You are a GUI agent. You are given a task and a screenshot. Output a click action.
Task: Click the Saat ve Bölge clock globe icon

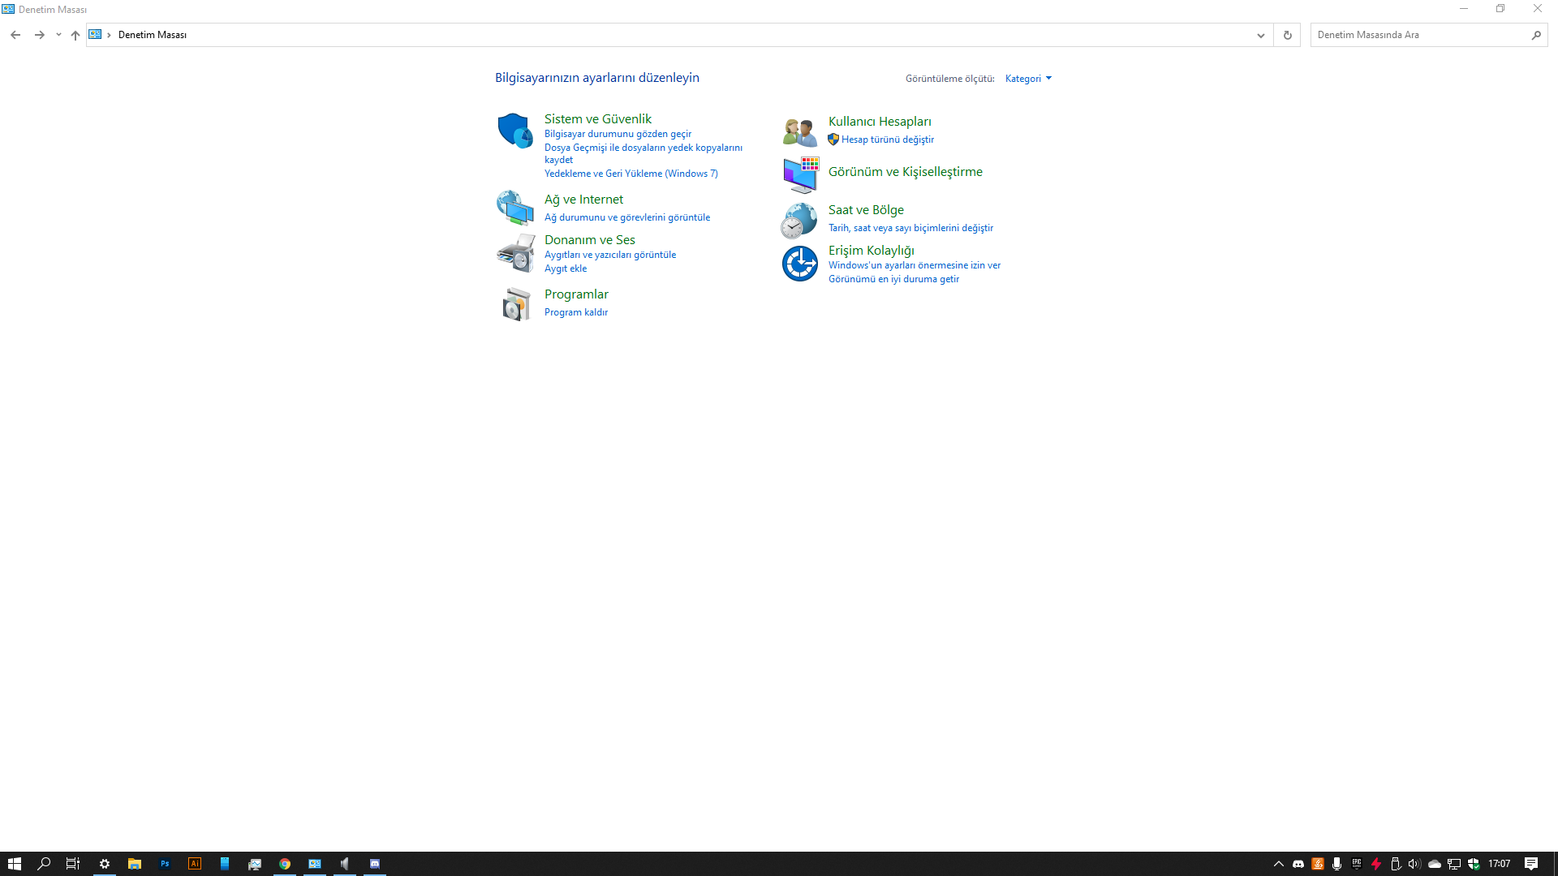coord(800,221)
